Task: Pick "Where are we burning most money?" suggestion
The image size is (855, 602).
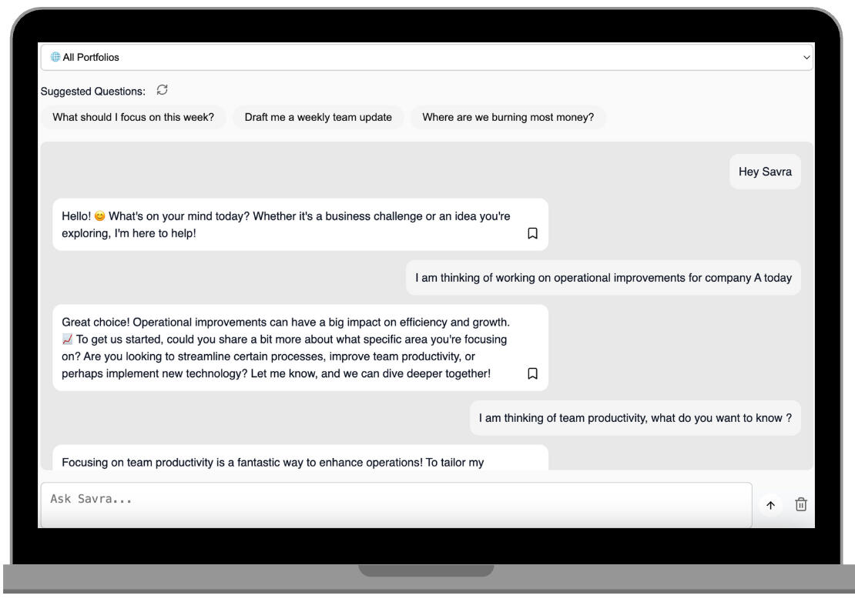Action: (x=508, y=118)
